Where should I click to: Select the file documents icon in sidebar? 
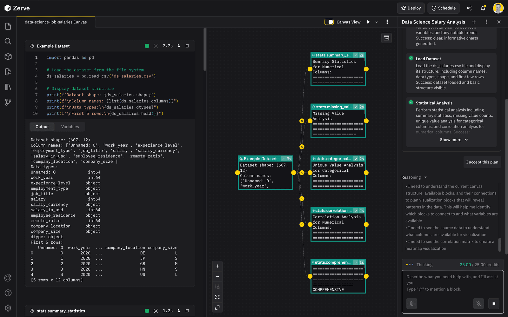coord(8,26)
